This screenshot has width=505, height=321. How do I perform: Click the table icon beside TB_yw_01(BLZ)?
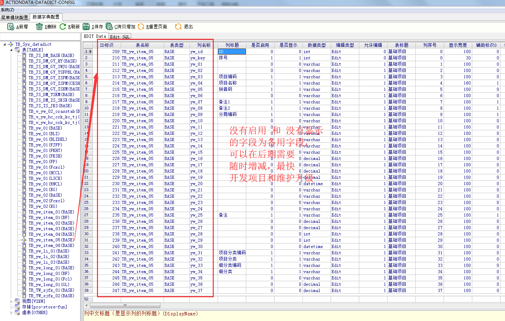(x=24, y=134)
